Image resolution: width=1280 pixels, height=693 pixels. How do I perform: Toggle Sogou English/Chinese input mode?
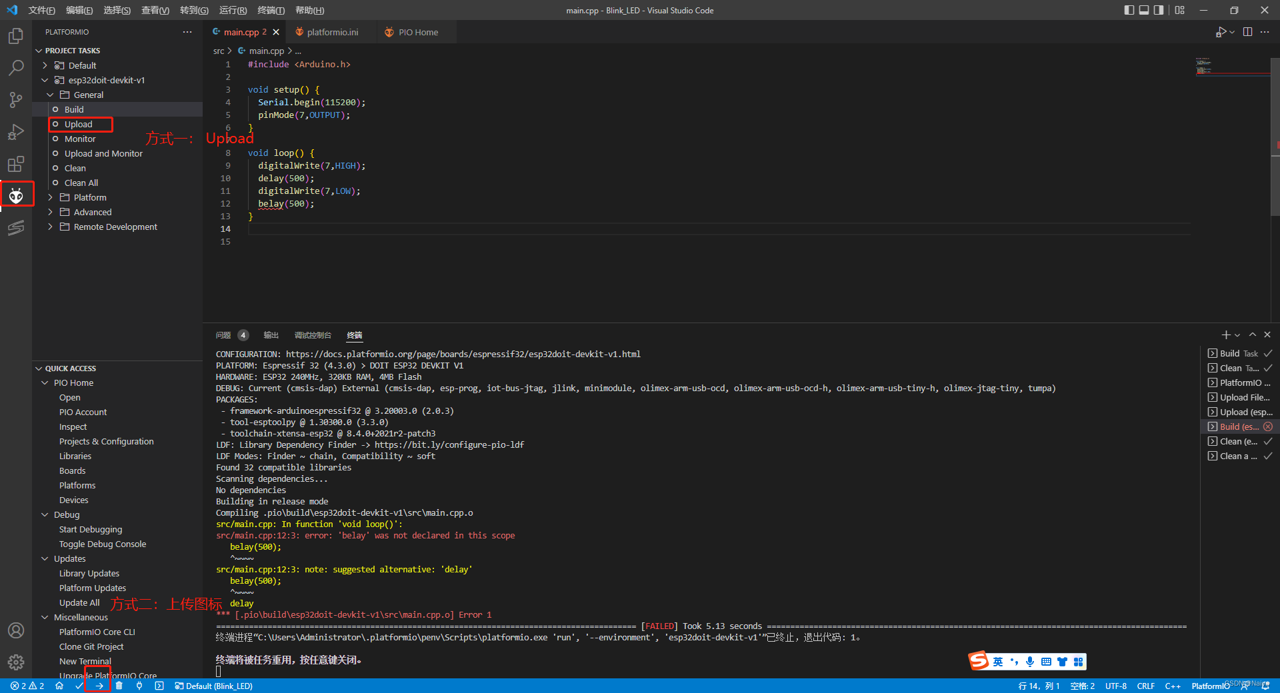click(998, 662)
